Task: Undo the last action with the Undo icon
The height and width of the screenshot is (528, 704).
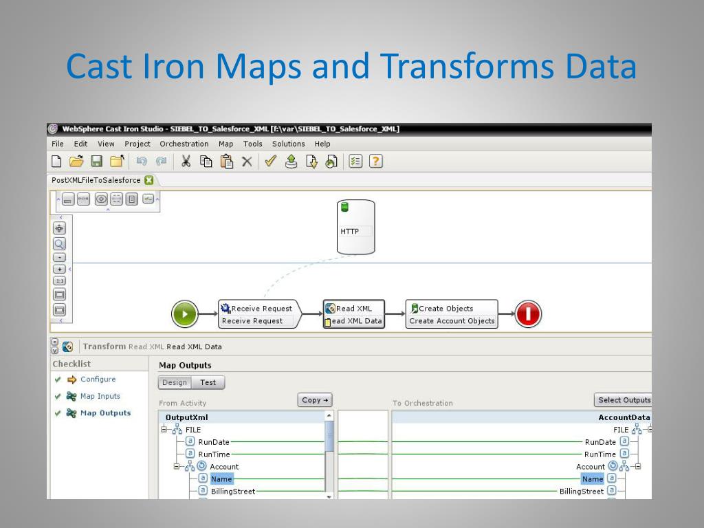Action: point(142,161)
